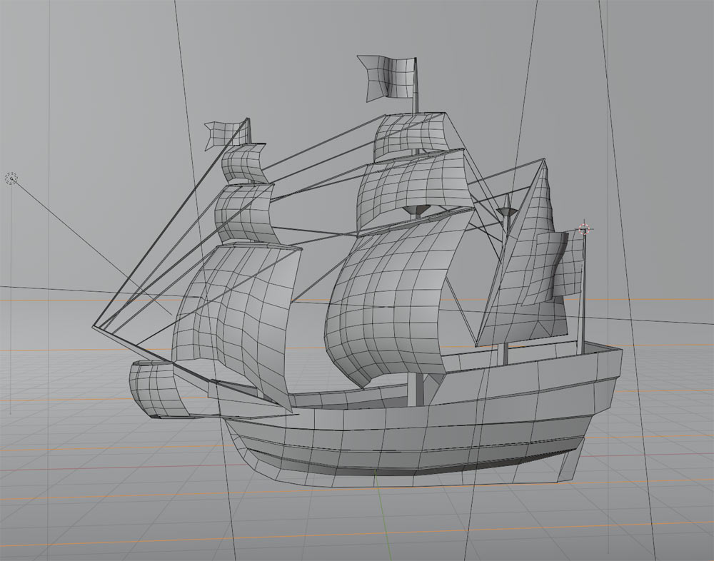714x561 pixels.
Task: Select the small flag on the foremast
Action: [x=224, y=133]
